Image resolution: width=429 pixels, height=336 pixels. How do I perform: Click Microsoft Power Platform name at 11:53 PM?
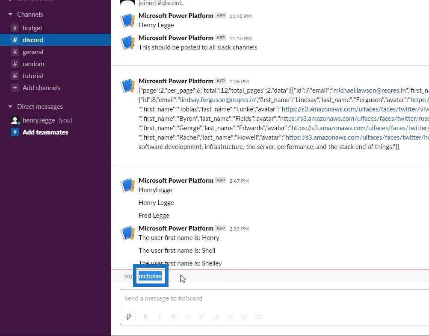176,38
